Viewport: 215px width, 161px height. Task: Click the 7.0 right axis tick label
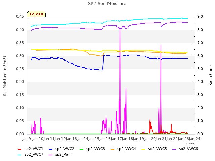200,43
